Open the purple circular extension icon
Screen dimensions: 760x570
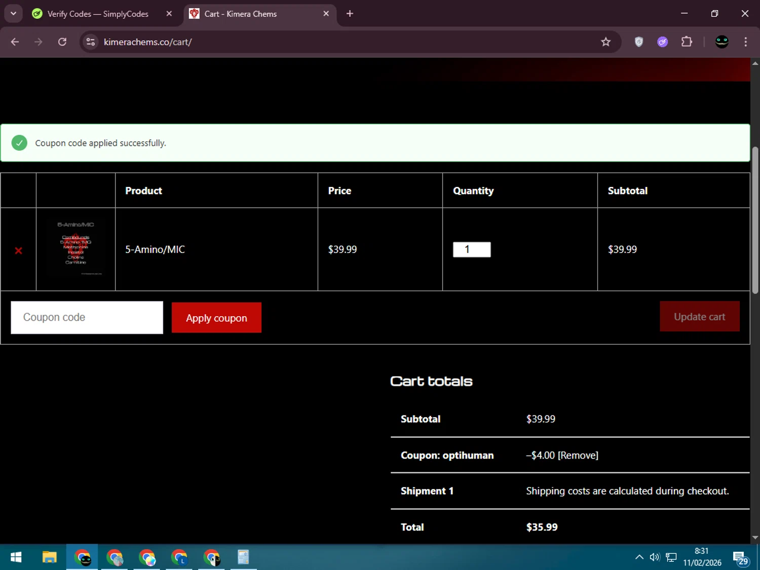[663, 42]
